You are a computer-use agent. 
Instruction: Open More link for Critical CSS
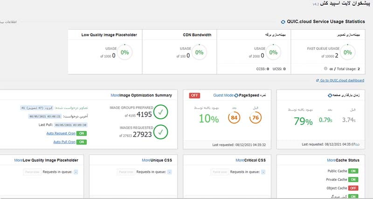tap(240, 160)
